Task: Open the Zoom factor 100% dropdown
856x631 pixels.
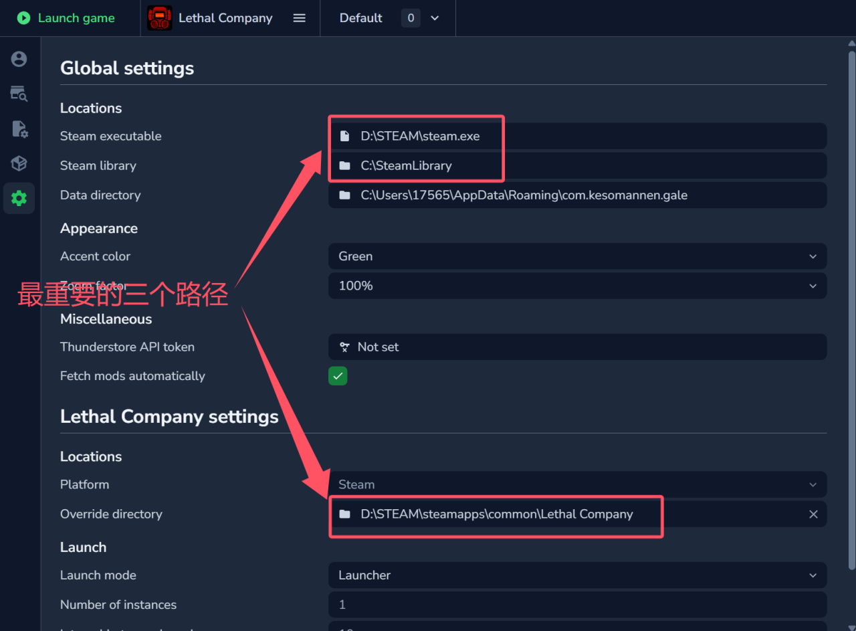Action: (577, 286)
